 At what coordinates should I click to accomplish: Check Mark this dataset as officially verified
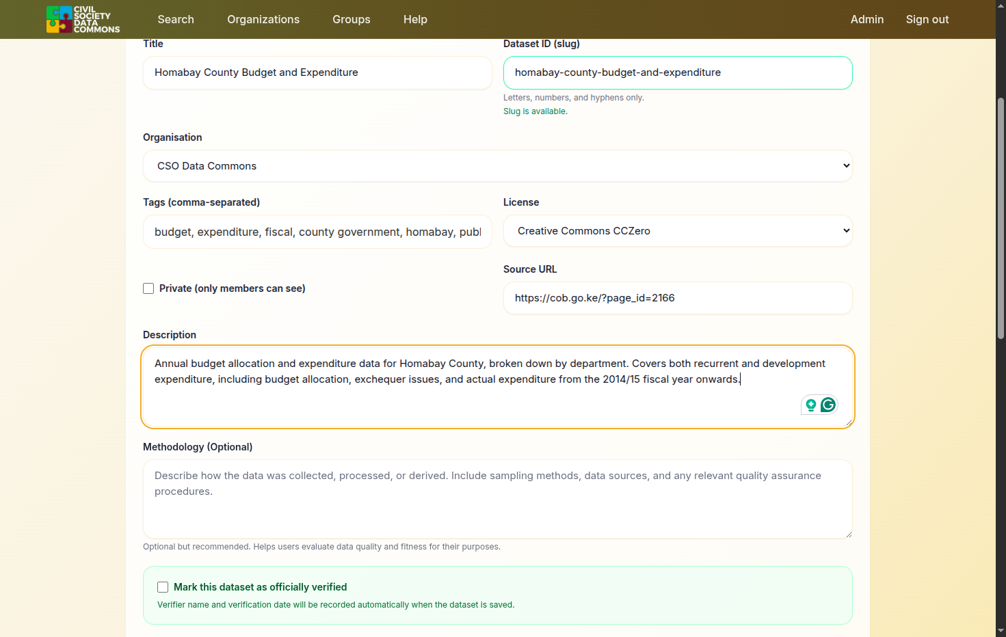click(163, 587)
